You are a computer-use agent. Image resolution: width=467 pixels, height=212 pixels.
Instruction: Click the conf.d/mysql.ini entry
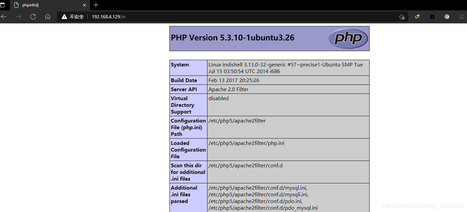click(x=258, y=188)
